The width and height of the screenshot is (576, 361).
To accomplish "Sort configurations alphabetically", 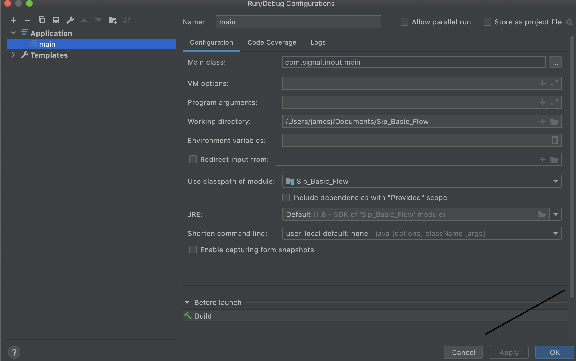I will click(x=127, y=20).
